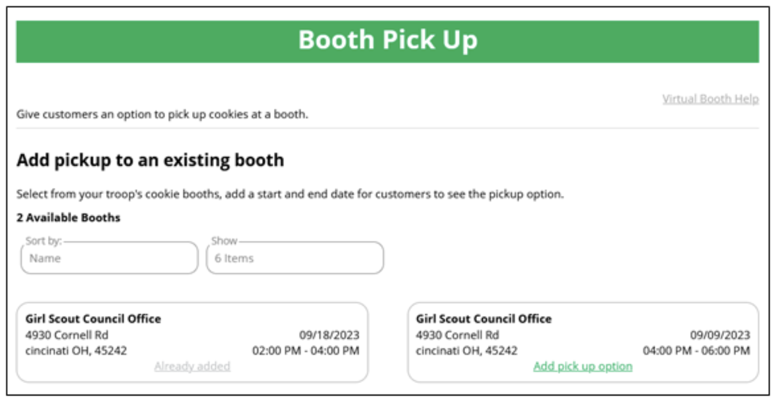The image size is (776, 400).
Task: Click the greyed Already added link
Action: (192, 366)
